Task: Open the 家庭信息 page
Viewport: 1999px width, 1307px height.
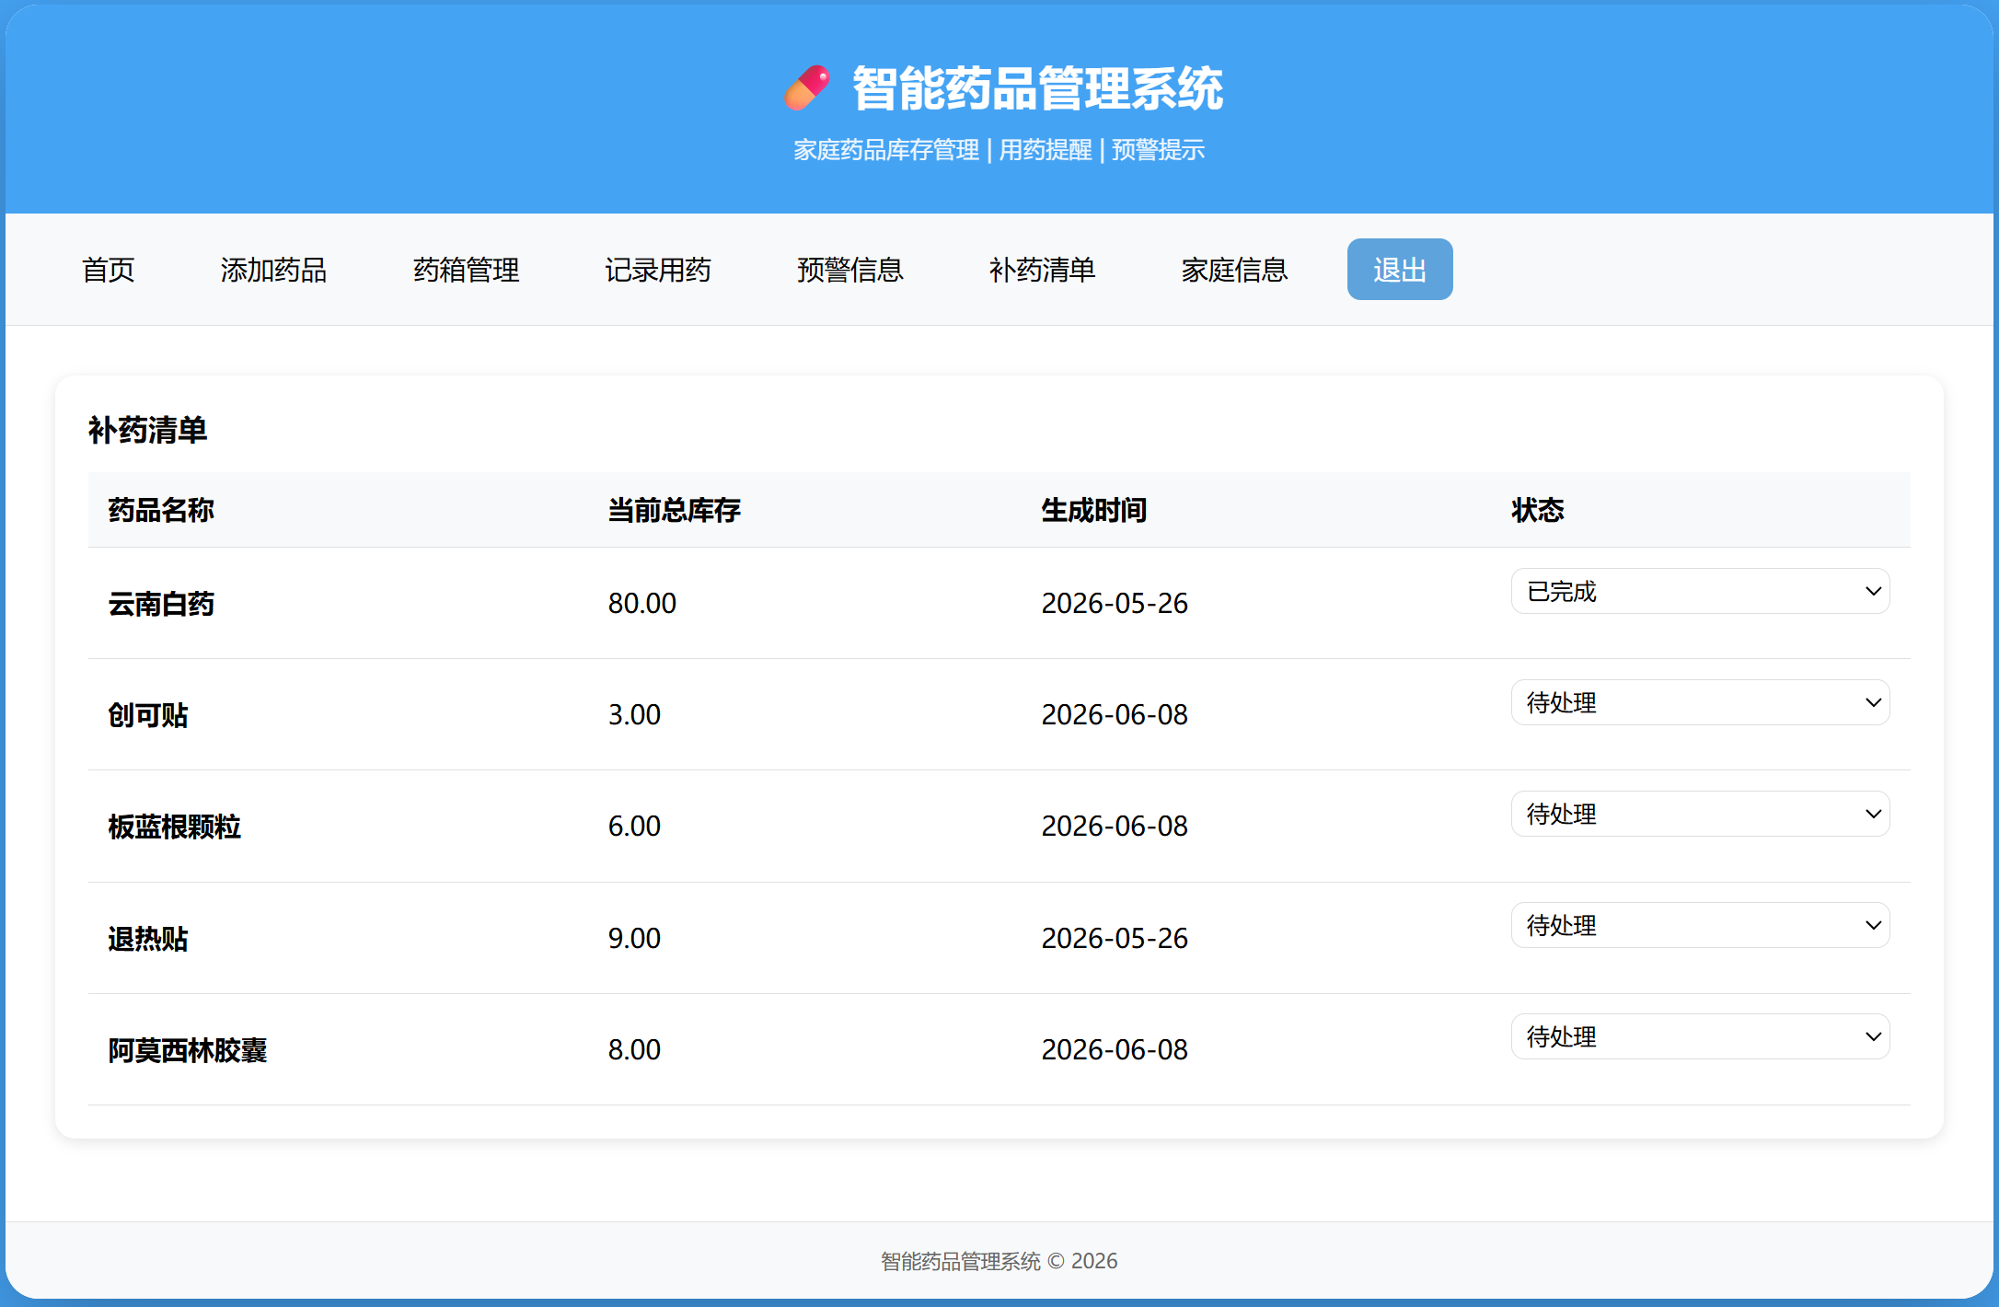Action: [1235, 270]
